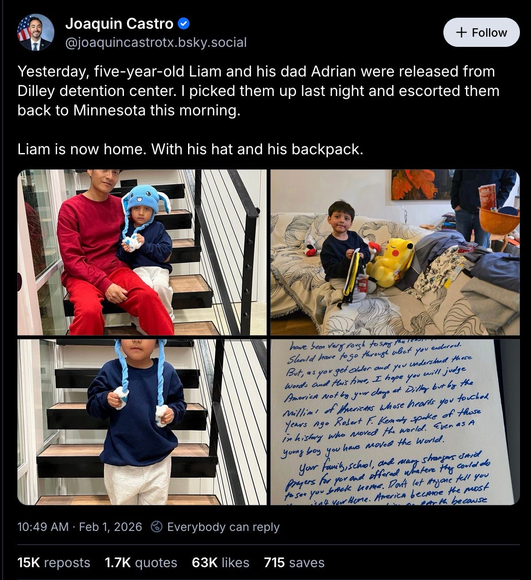Click the Everybody can reply label
The width and height of the screenshot is (531, 580).
click(223, 527)
